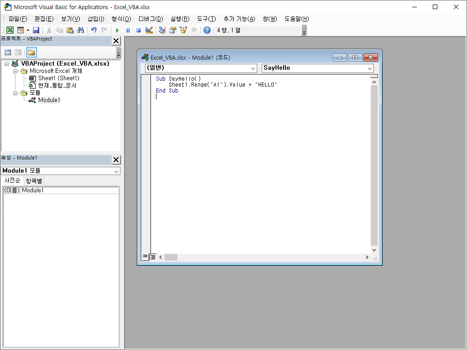The height and width of the screenshot is (350, 467).
Task: Toggle Folders view in project panel
Action: click(31, 52)
